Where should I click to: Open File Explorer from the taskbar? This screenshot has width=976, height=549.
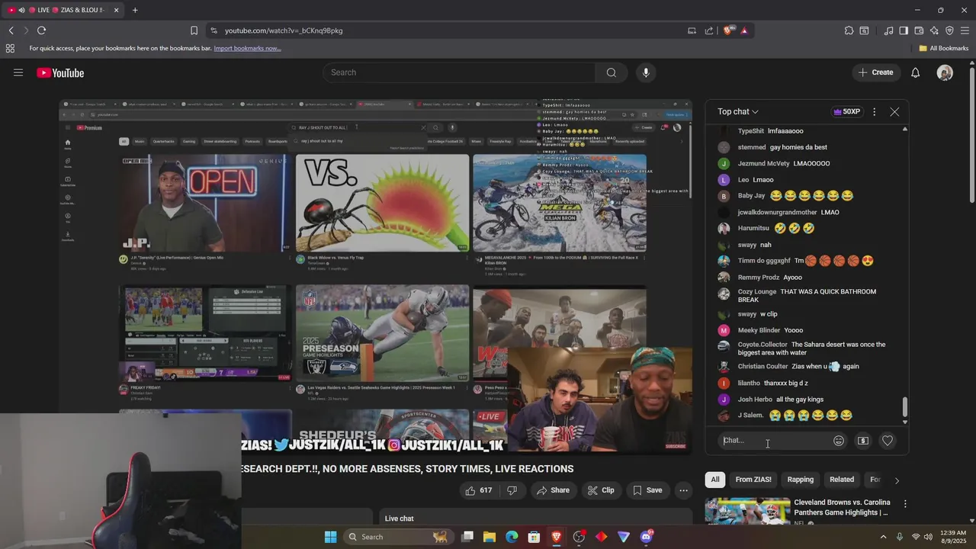490,537
